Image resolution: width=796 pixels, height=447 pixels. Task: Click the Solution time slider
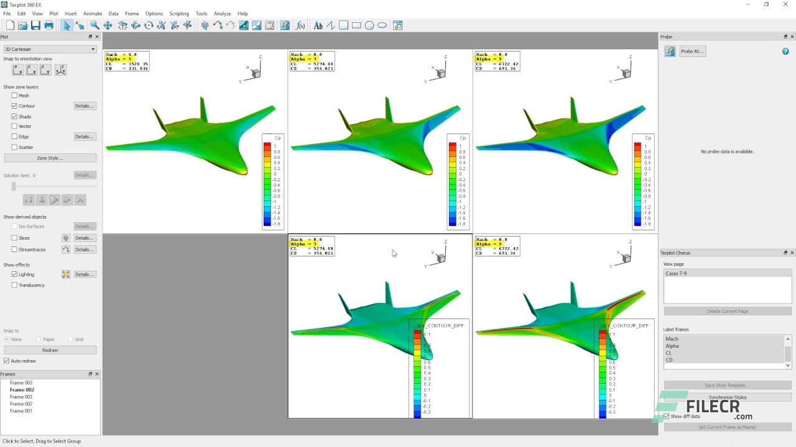click(x=14, y=186)
